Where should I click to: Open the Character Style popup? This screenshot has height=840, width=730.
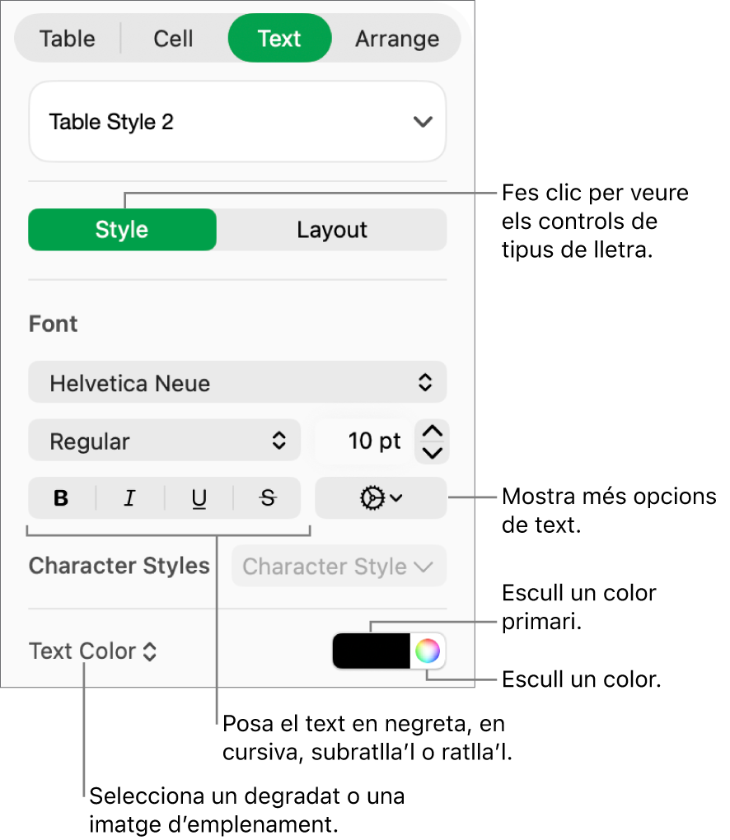pos(339,566)
